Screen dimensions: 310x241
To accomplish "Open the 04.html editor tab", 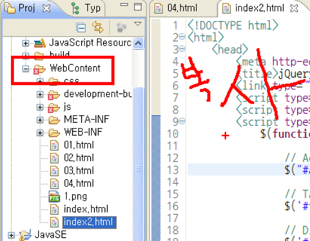I will 182,8.
